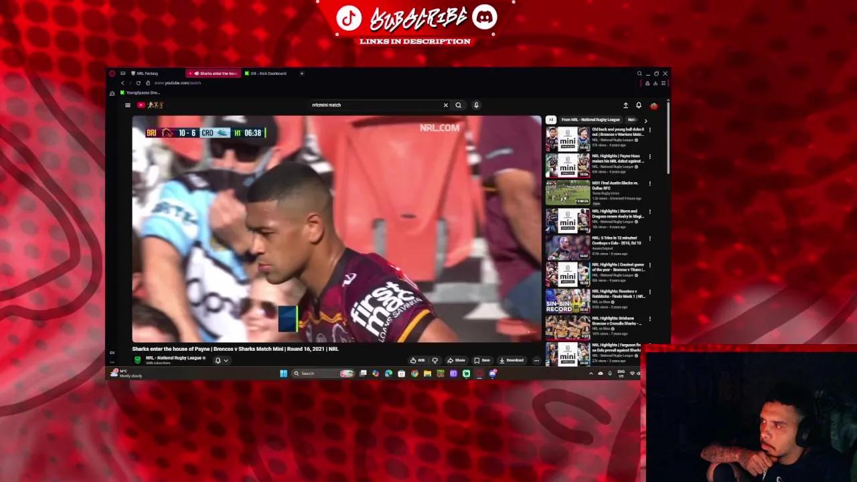Go back in the browser
The image size is (857, 482).
click(x=123, y=83)
